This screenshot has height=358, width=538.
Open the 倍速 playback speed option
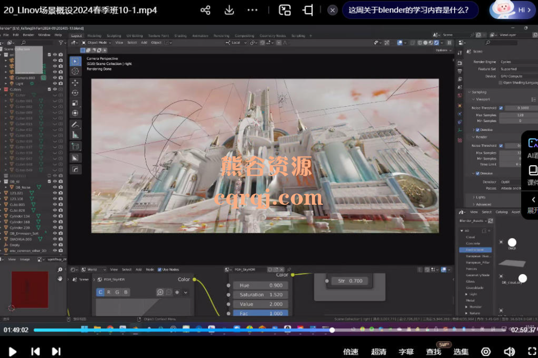point(351,352)
